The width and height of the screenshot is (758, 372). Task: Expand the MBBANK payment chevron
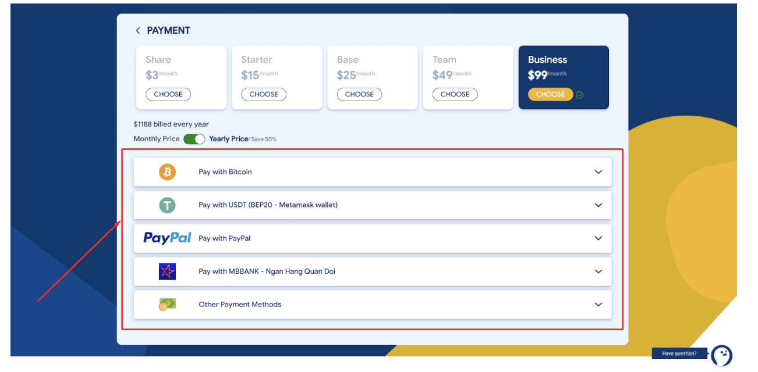pyautogui.click(x=598, y=271)
